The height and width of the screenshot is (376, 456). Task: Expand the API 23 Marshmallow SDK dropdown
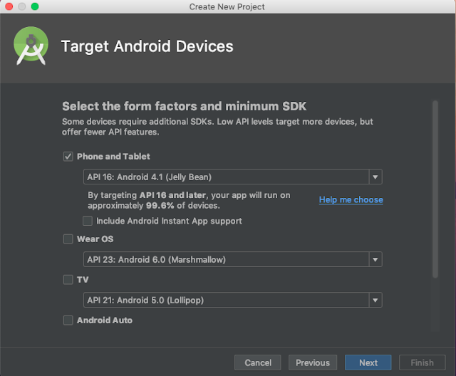pyautogui.click(x=233, y=259)
